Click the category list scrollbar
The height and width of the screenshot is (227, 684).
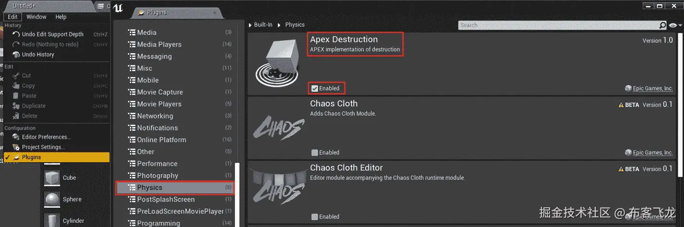[237, 194]
